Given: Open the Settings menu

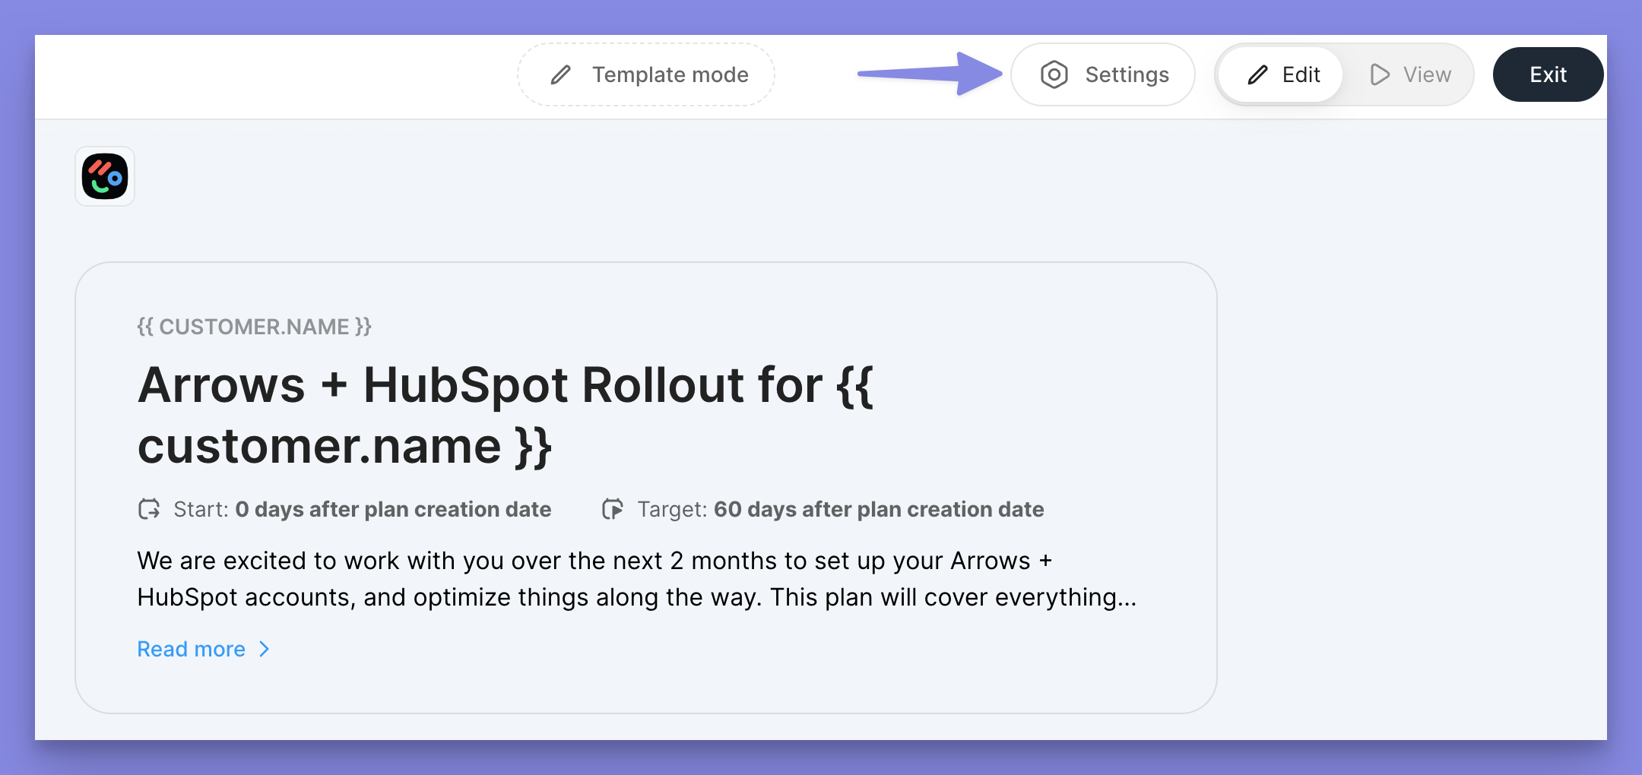Looking at the screenshot, I should pos(1103,74).
